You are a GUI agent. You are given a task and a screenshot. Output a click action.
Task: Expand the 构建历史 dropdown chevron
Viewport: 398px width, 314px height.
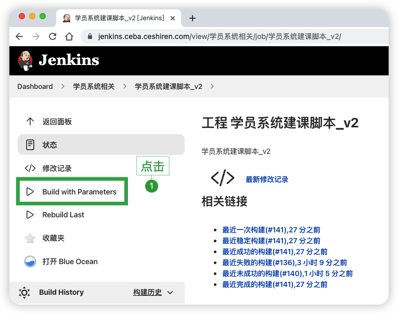170,293
